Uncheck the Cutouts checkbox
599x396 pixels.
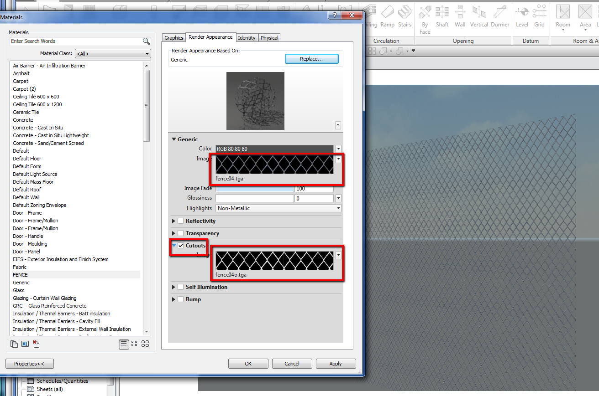(181, 246)
